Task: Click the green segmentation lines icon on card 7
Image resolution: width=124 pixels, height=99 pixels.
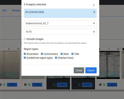Action: [x=104, y=85]
